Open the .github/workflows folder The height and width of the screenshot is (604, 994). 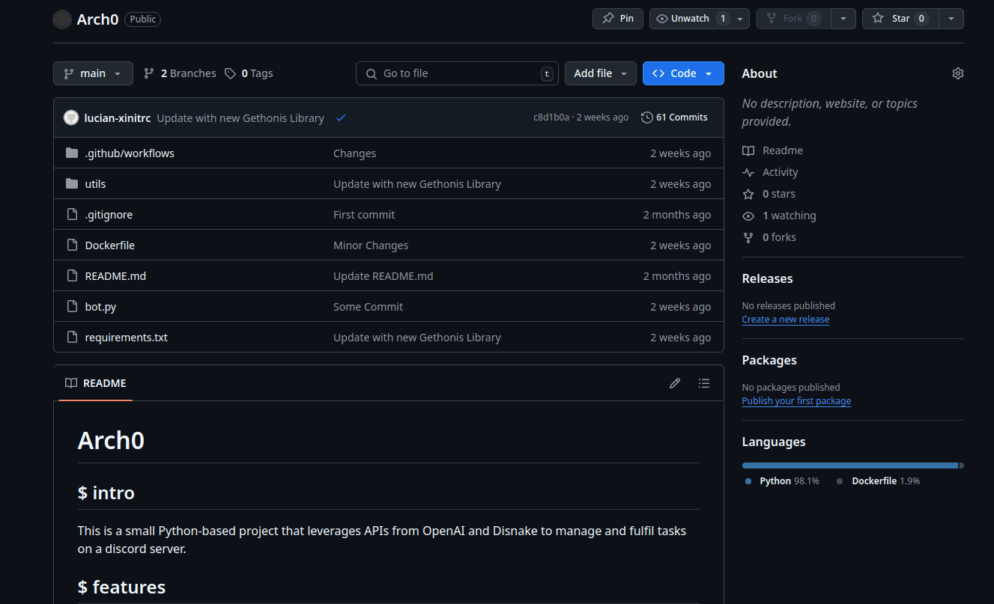click(x=130, y=153)
